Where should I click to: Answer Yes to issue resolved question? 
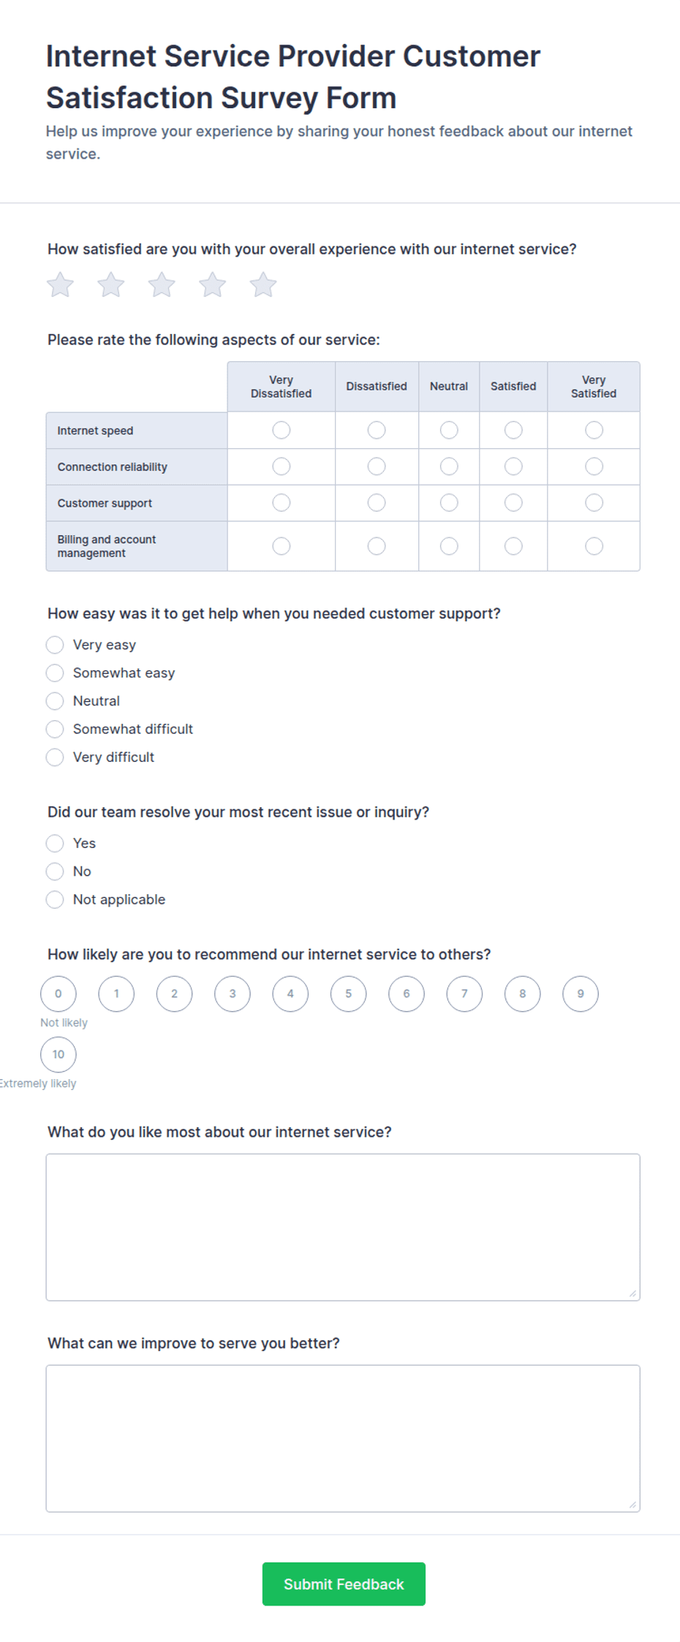[x=55, y=843]
